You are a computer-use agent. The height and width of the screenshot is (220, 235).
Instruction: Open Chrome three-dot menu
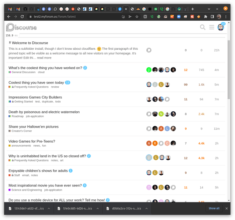[x=226, y=17]
